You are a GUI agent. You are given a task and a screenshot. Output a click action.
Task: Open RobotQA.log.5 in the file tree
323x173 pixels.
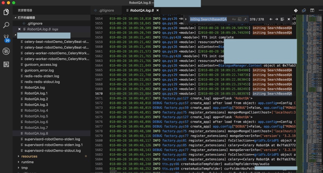36,116
